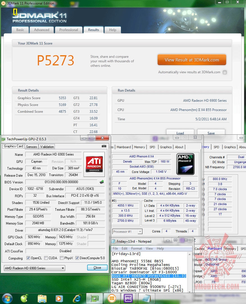Open the media player taskbar icon
This screenshot has width=246, height=304.
[59, 299]
